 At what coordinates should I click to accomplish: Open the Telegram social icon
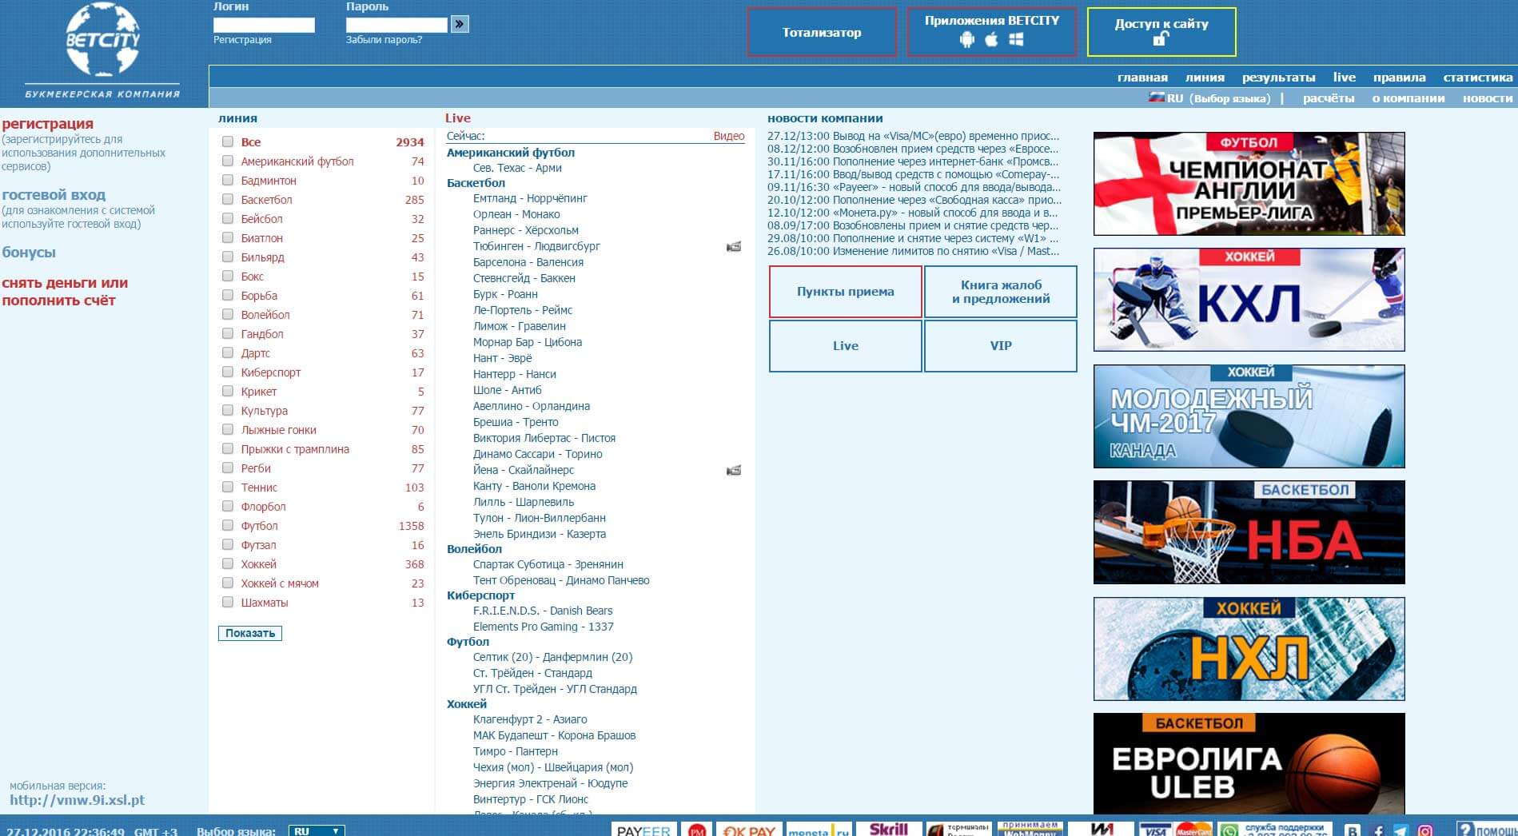pos(1401,831)
